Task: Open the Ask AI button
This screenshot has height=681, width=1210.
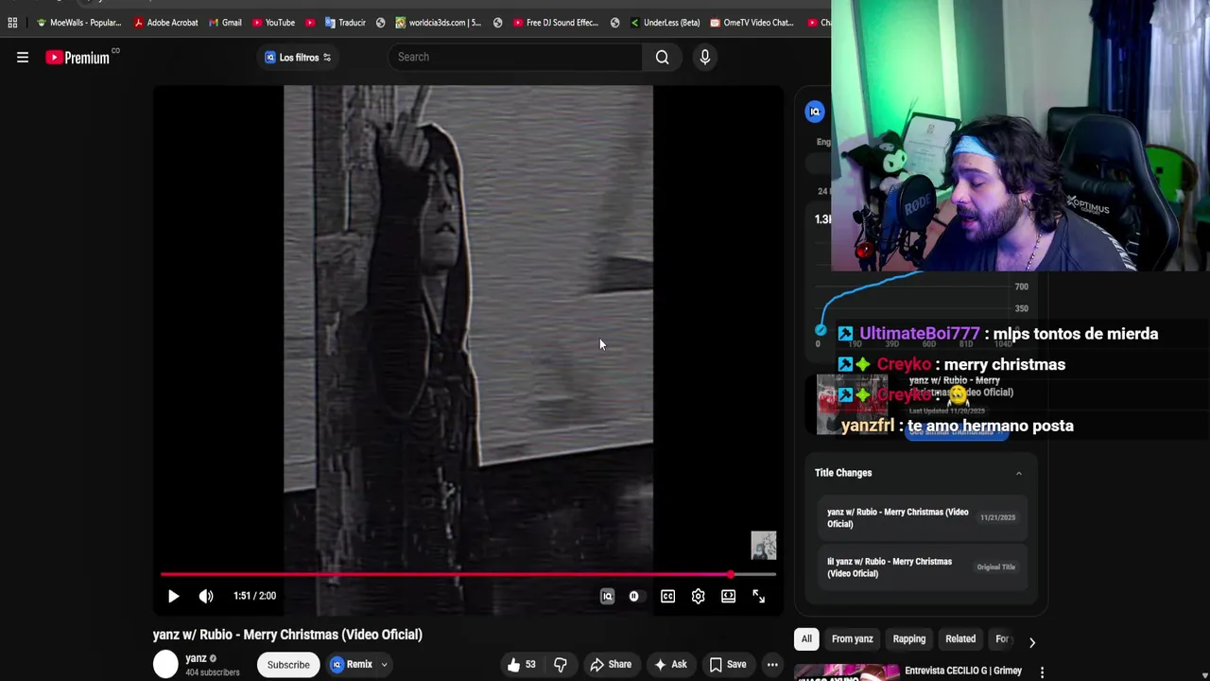Action: point(669,664)
